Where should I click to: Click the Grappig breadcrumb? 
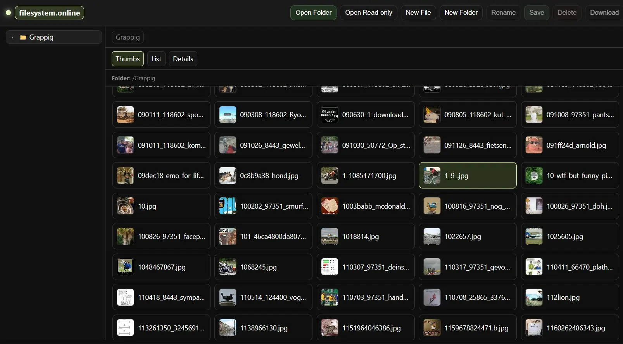(128, 37)
